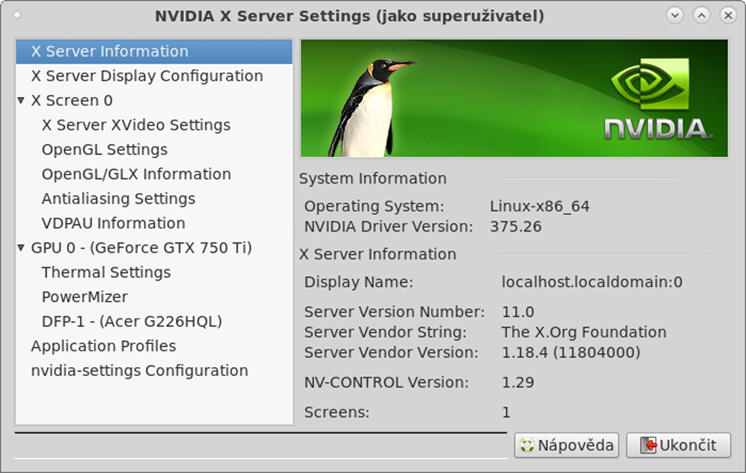
Task: Select X Server Information in the sidebar
Action: coord(154,51)
